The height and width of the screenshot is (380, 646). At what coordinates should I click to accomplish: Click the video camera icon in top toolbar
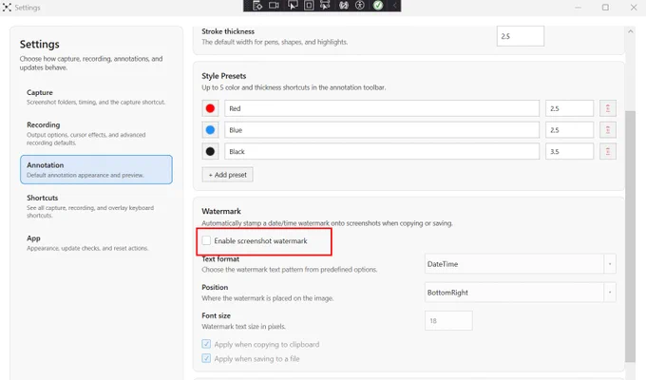274,6
